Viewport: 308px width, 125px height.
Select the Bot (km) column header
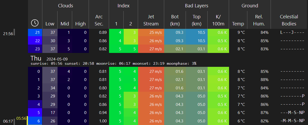point(175,20)
